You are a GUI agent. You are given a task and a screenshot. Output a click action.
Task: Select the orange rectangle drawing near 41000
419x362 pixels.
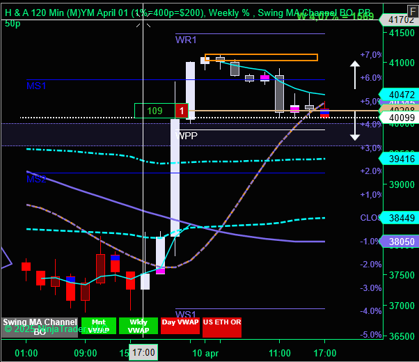click(x=261, y=58)
